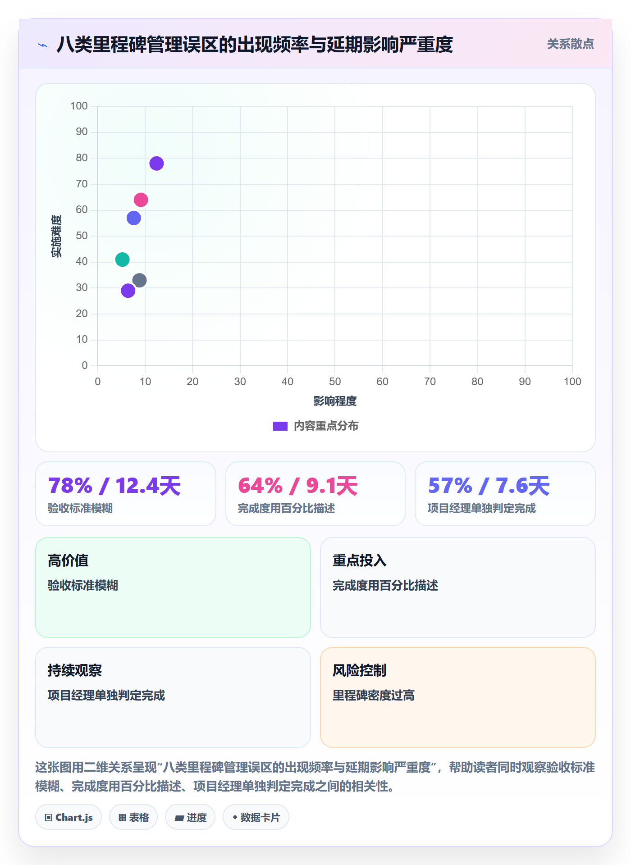The height and width of the screenshot is (865, 631).
Task: Click the Chart.js tag icon
Action: (49, 817)
